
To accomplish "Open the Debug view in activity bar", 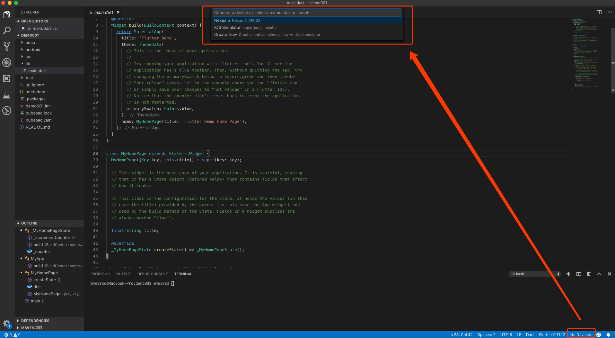I will pyautogui.click(x=7, y=63).
